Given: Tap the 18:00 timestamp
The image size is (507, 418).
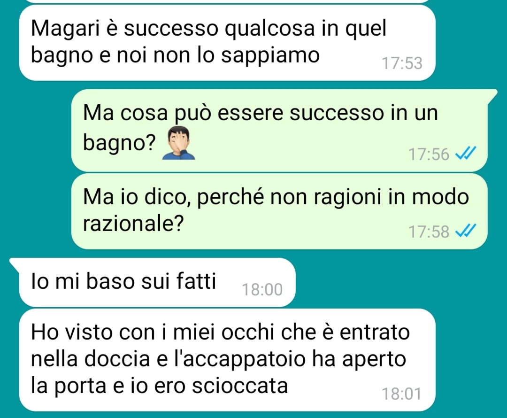Looking at the screenshot, I should [x=262, y=290].
